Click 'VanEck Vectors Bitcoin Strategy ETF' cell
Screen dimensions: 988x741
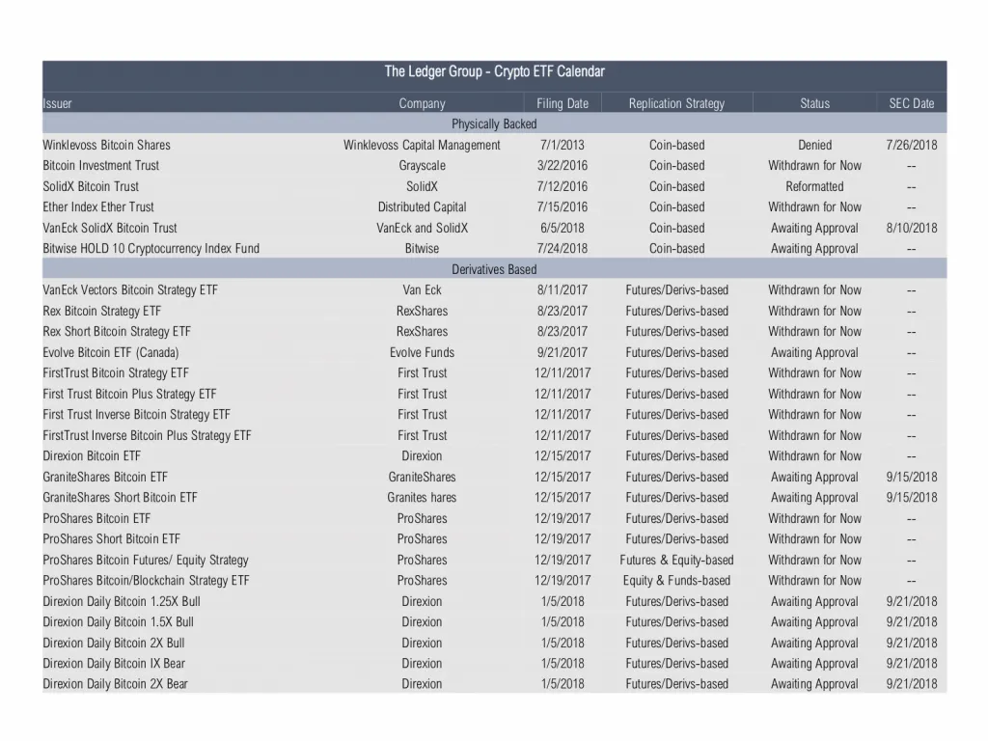click(130, 290)
